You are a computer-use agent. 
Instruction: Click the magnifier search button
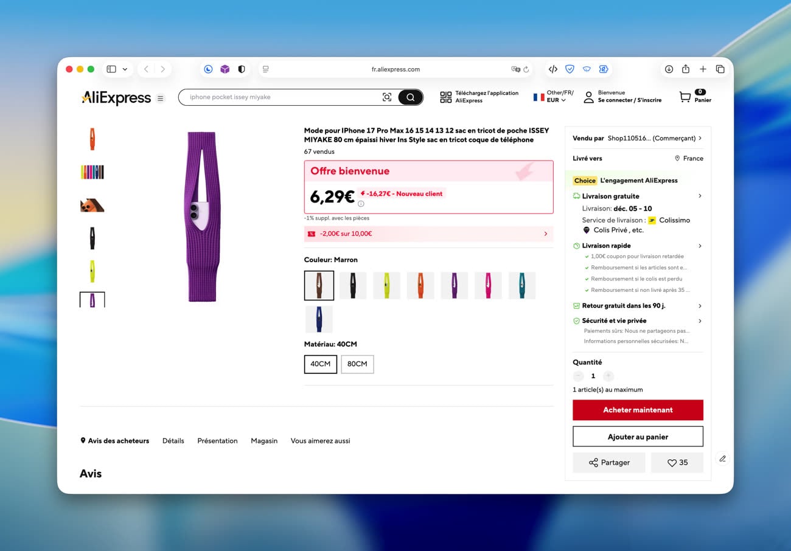pos(411,97)
